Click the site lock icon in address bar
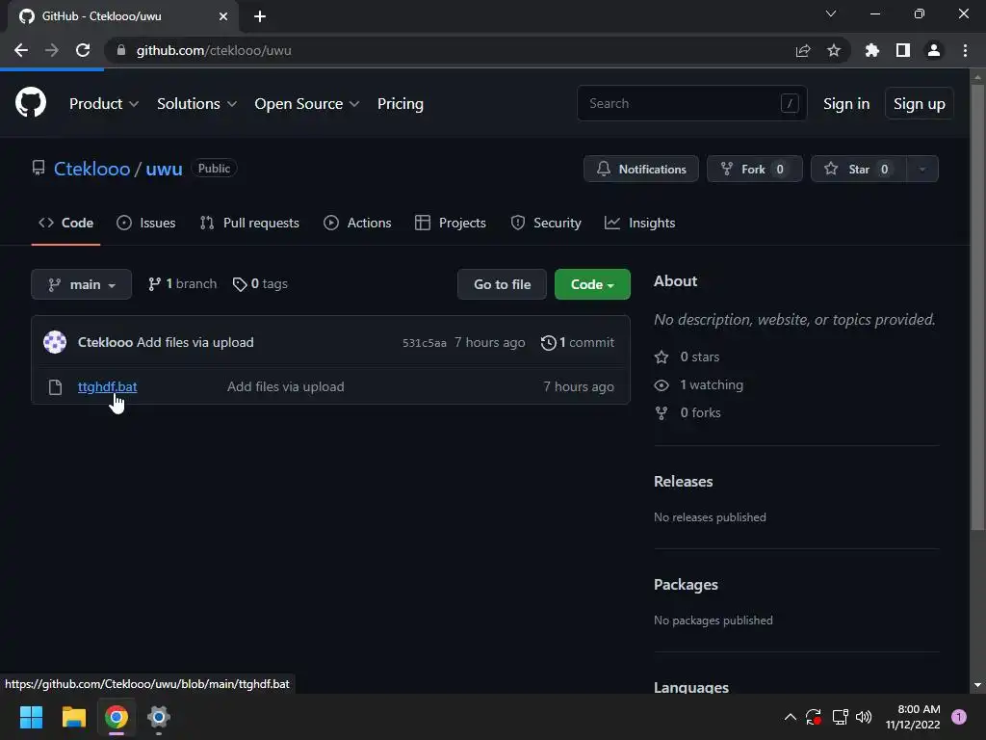This screenshot has width=986, height=740. point(121,50)
